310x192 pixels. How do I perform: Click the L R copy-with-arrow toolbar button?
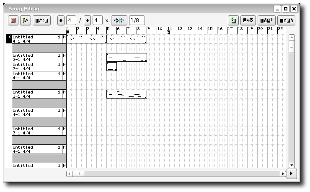pyautogui.click(x=266, y=20)
